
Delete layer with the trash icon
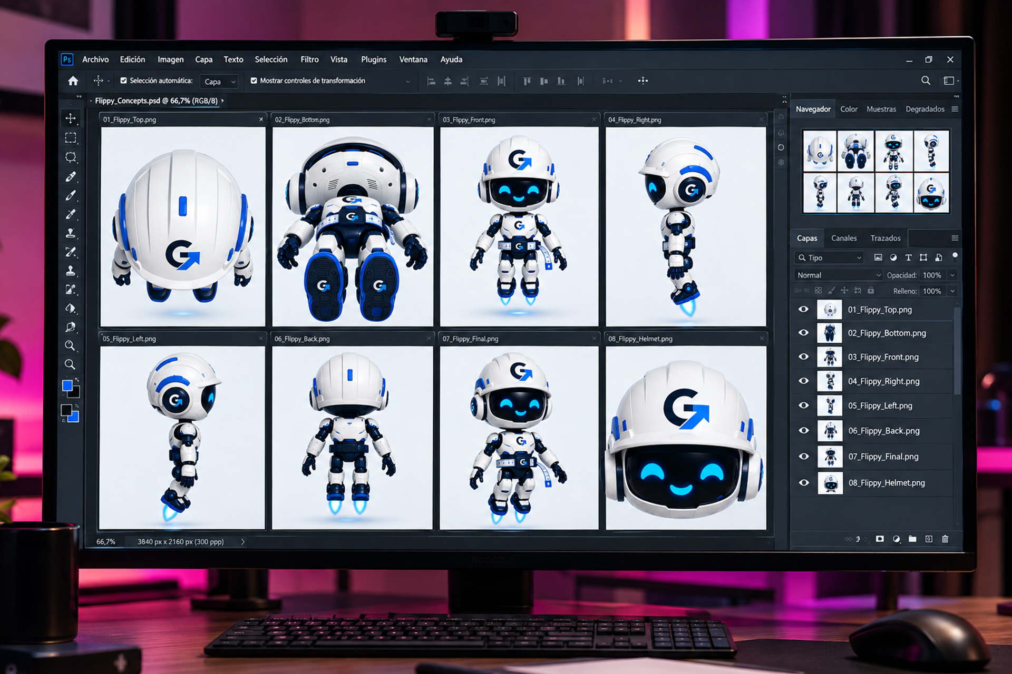point(945,539)
